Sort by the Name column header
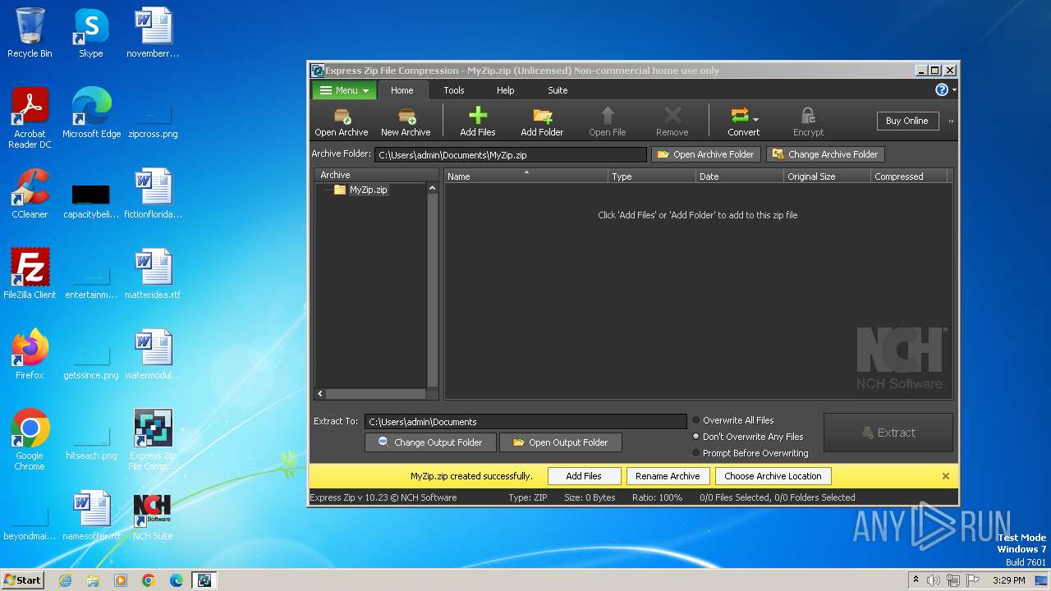The image size is (1051, 591). (x=526, y=176)
